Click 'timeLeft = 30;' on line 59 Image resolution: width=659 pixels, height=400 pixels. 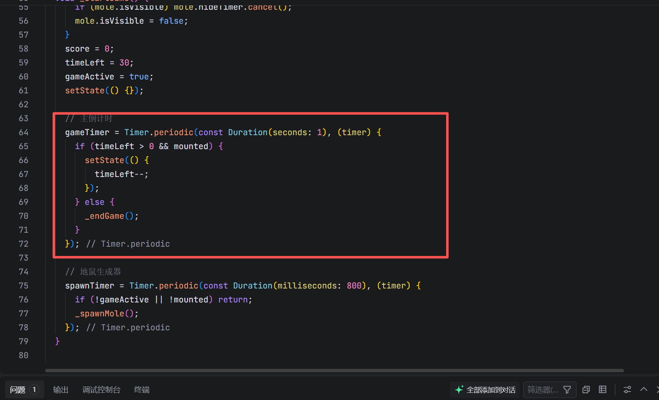99,63
